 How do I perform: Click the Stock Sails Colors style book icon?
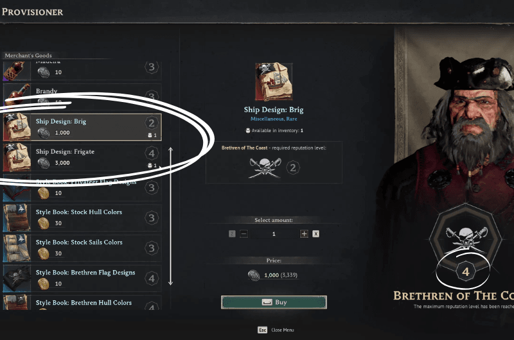(17, 248)
